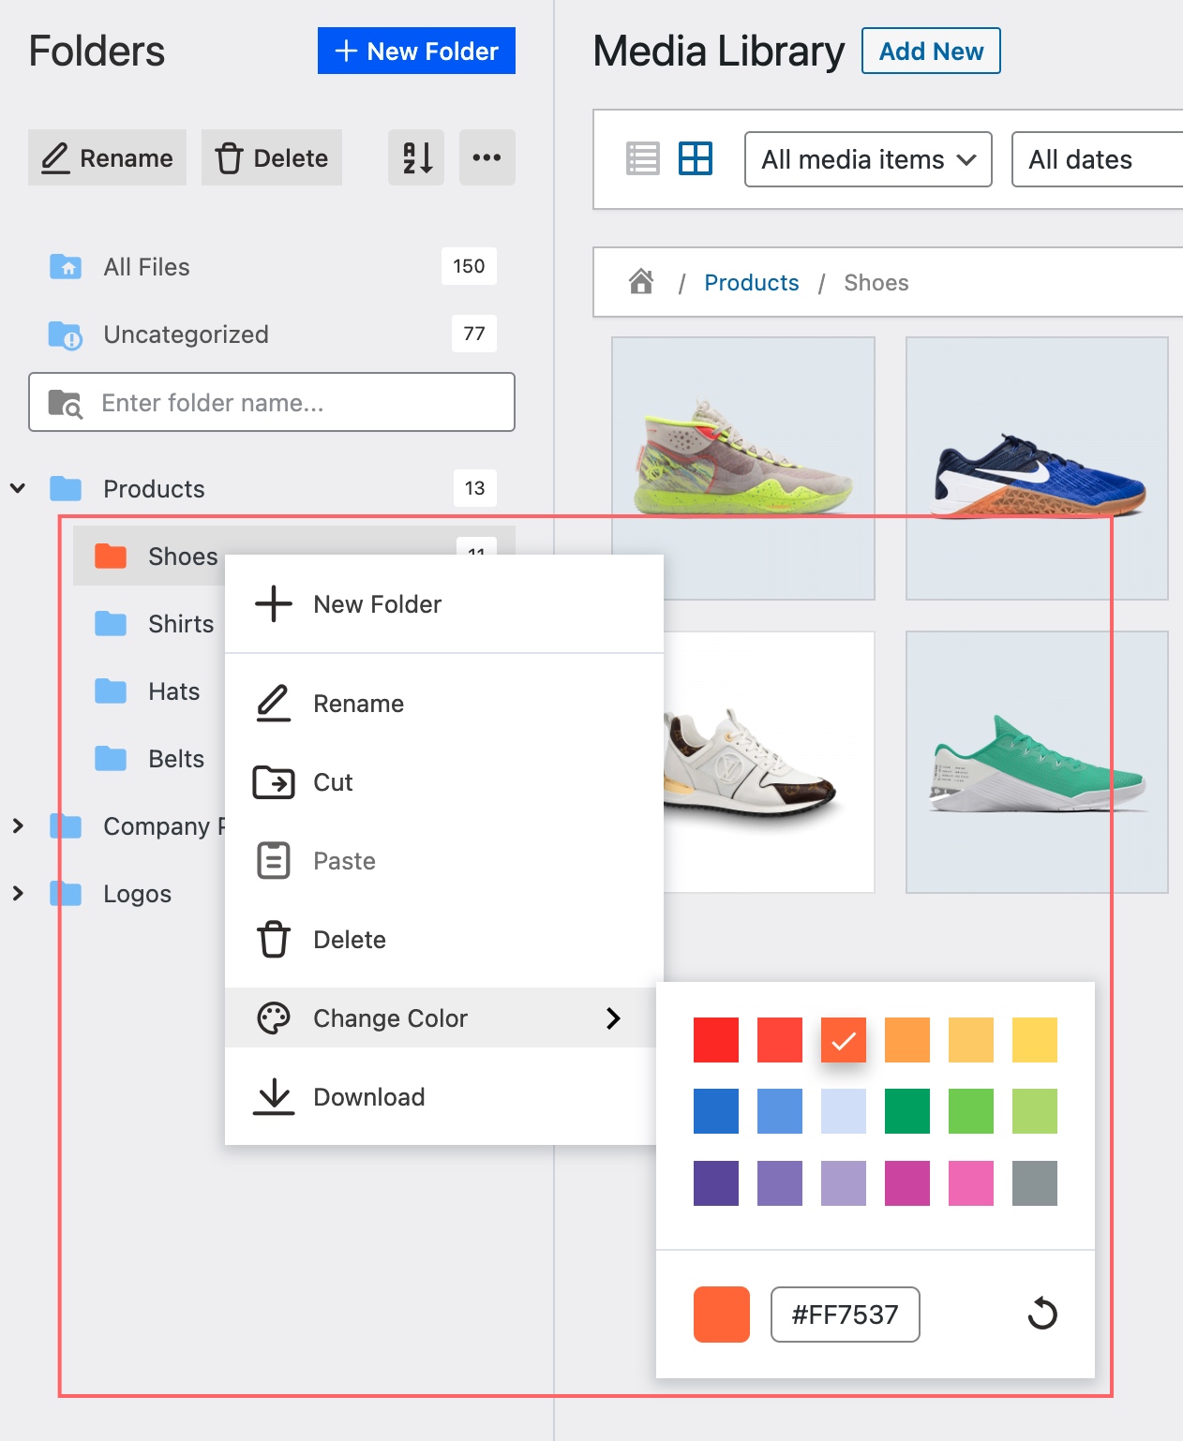
Task: Choose the dark green swatch
Action: pyautogui.click(x=907, y=1111)
